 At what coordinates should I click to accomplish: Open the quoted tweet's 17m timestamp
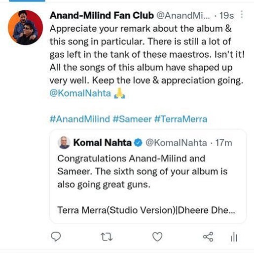coord(223,143)
